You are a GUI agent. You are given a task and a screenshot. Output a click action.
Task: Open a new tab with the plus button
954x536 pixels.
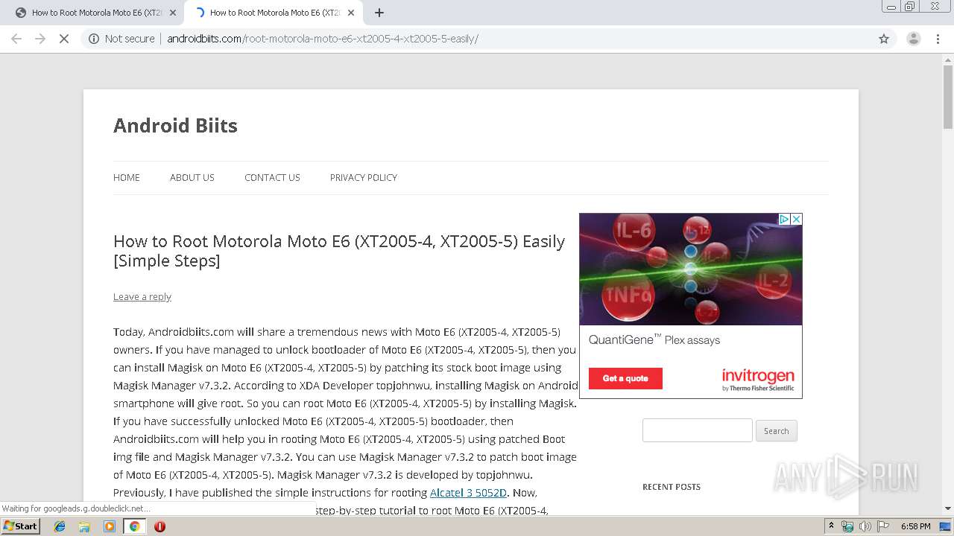(379, 13)
